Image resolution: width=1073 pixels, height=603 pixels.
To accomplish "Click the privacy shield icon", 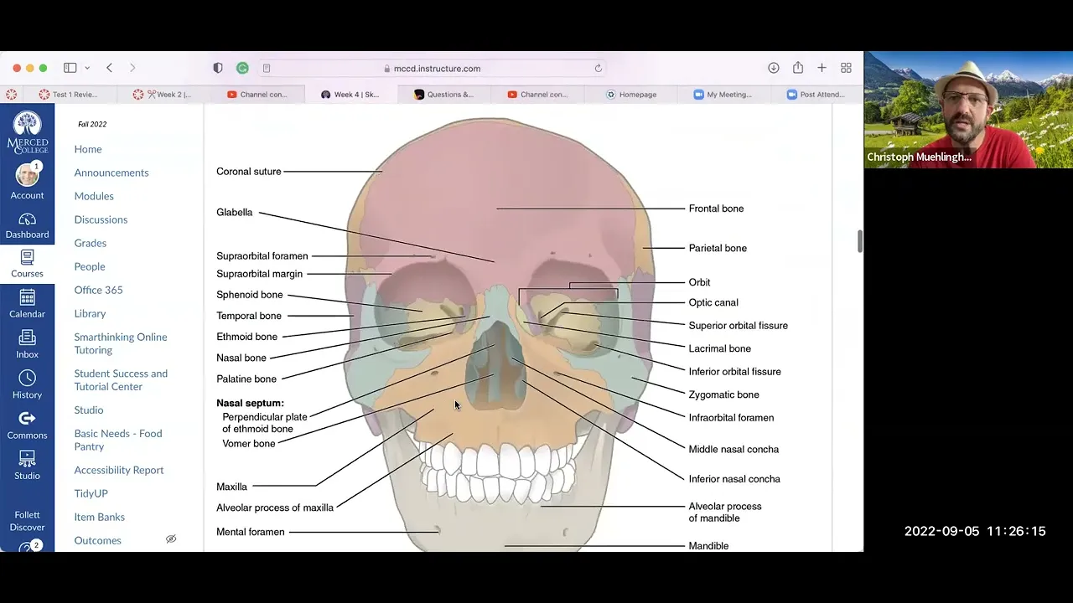I will 218,68.
